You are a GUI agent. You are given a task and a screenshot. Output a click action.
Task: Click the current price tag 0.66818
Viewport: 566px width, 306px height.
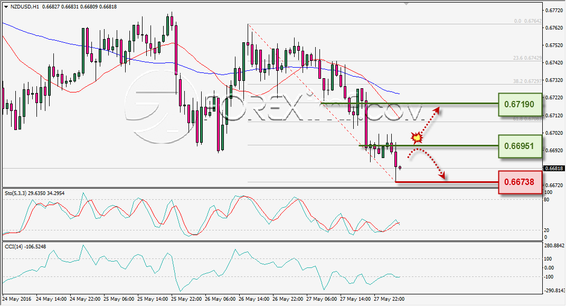click(554, 169)
